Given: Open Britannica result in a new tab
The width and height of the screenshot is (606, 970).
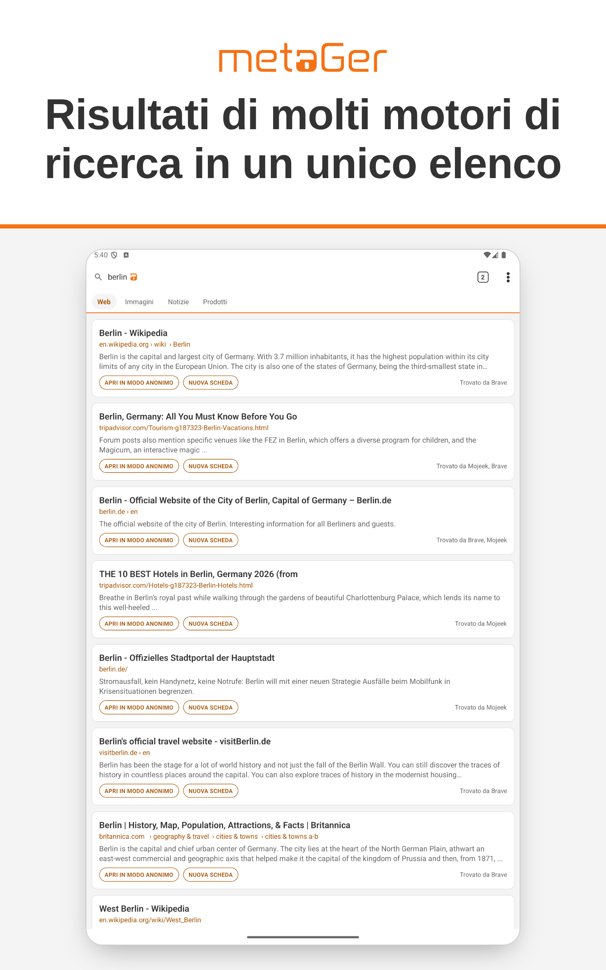Looking at the screenshot, I should click(211, 875).
